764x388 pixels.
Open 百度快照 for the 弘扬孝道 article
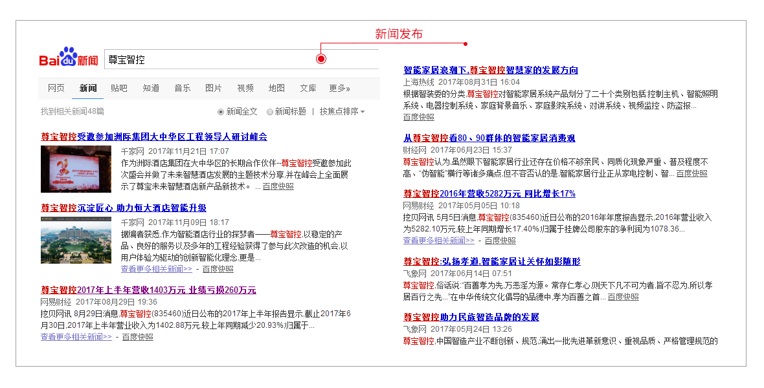[624, 297]
